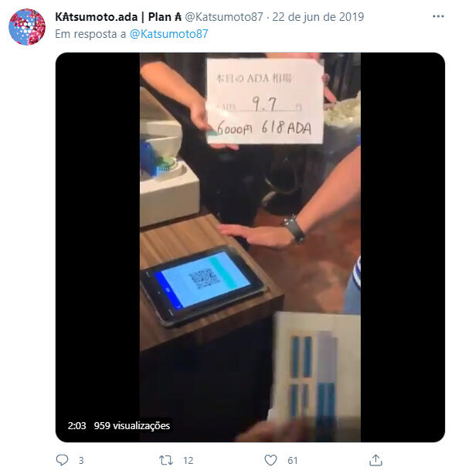Image resolution: width=455 pixels, height=474 pixels.
Task: Click the reply speech bubble icon
Action: [63, 460]
